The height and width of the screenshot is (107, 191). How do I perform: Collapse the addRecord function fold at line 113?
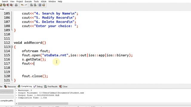(x=12, y=47)
